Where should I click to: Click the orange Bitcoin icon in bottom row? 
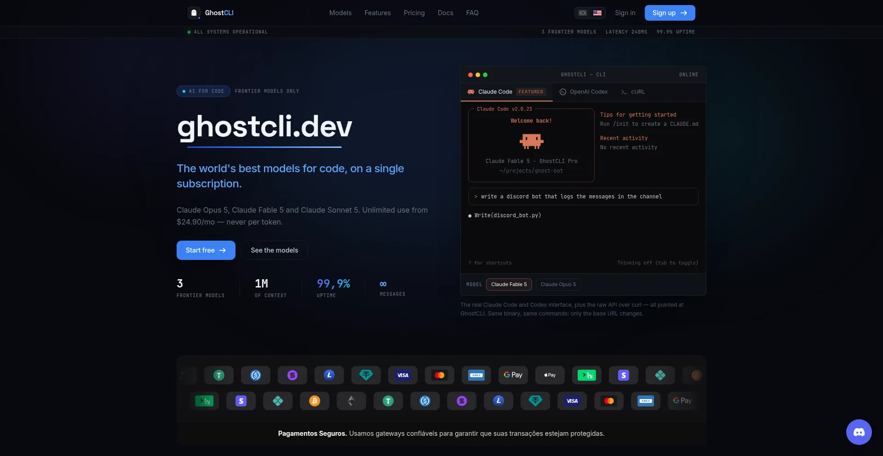(315, 401)
